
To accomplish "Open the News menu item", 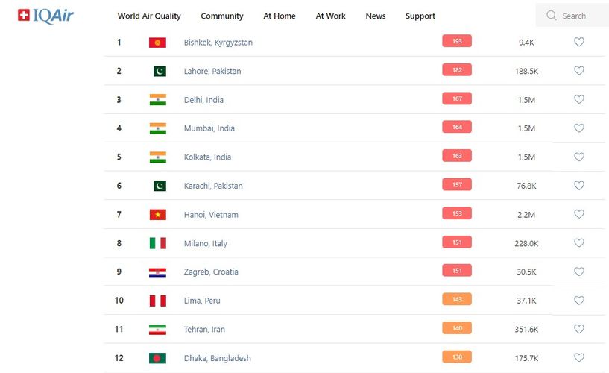I will point(376,16).
